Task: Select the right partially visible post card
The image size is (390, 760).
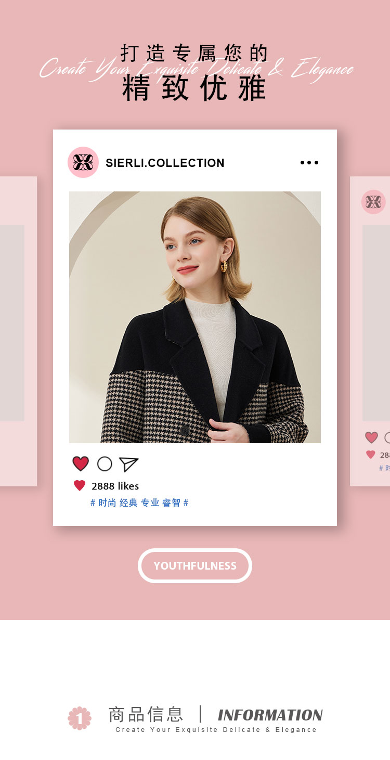Action: pos(370,331)
